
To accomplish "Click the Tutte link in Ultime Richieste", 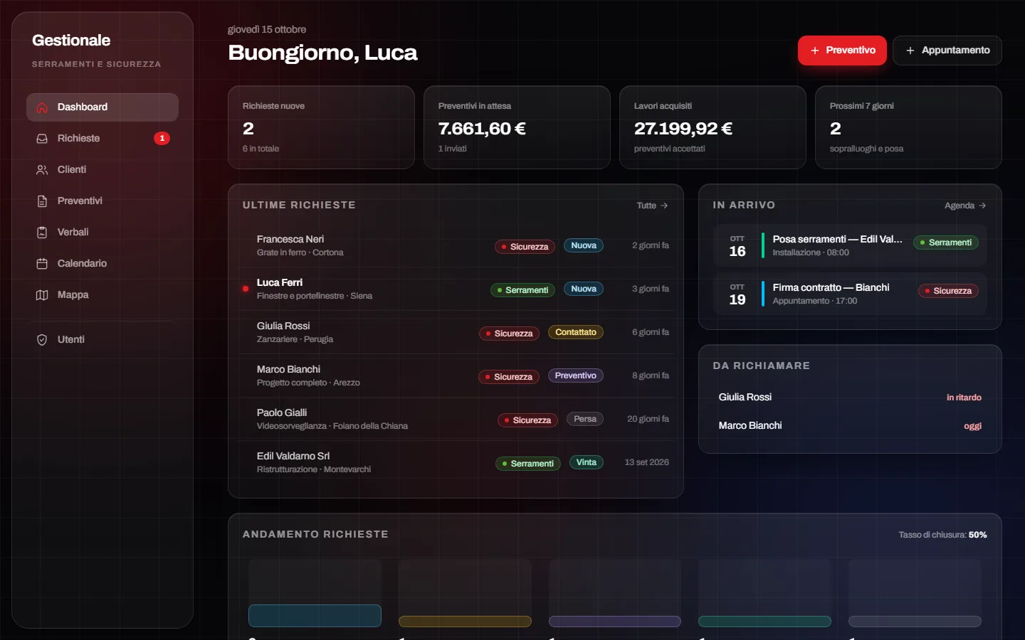I will coord(652,206).
